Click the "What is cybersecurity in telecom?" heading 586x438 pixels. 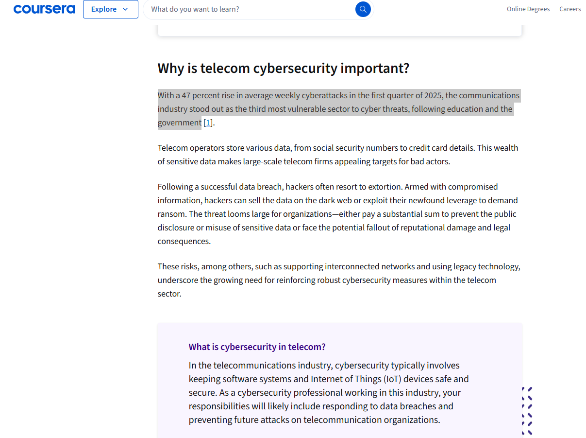point(257,347)
